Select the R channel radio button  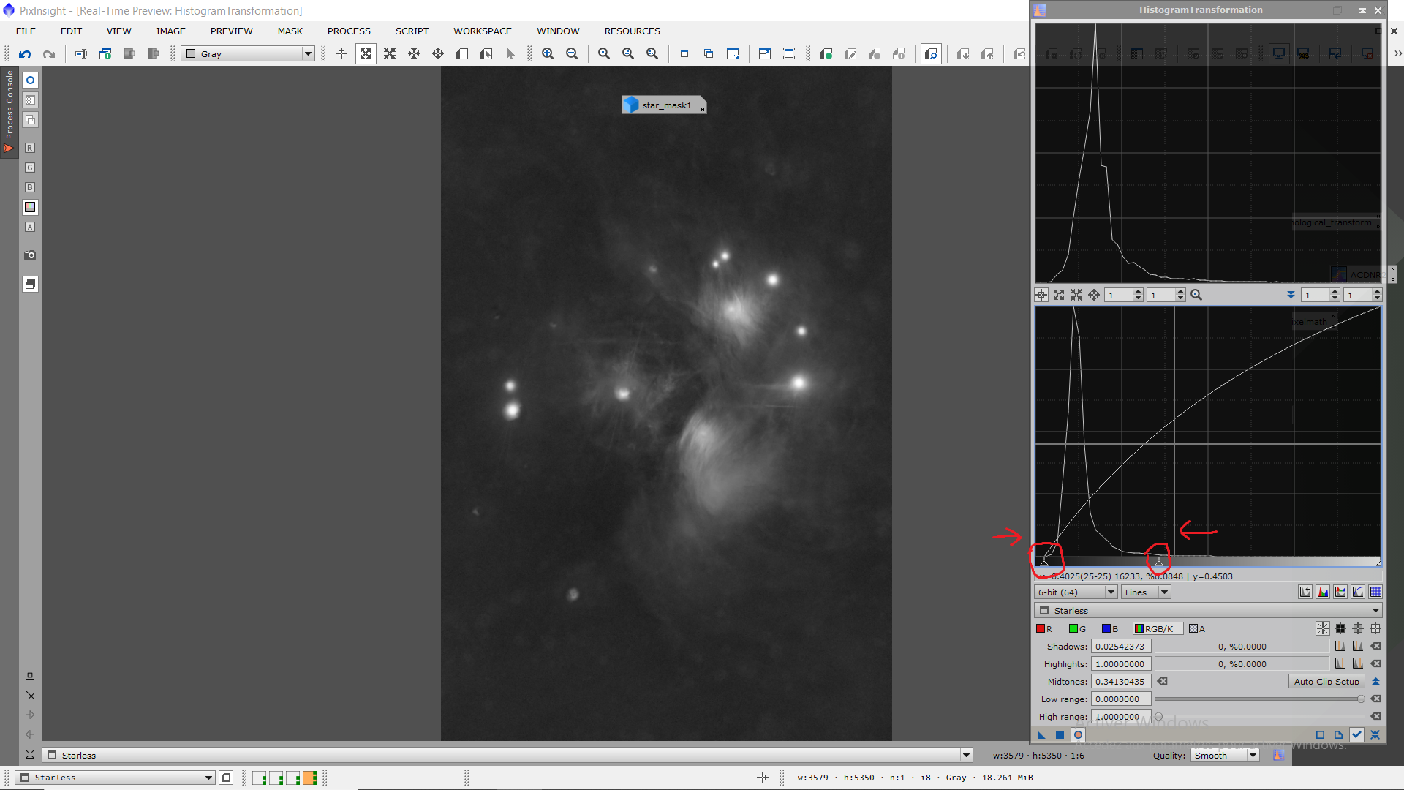(1043, 628)
